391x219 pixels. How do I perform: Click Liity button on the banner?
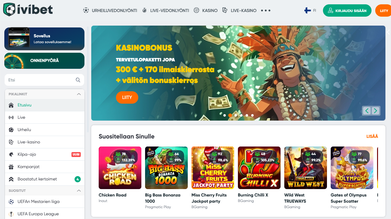[127, 97]
